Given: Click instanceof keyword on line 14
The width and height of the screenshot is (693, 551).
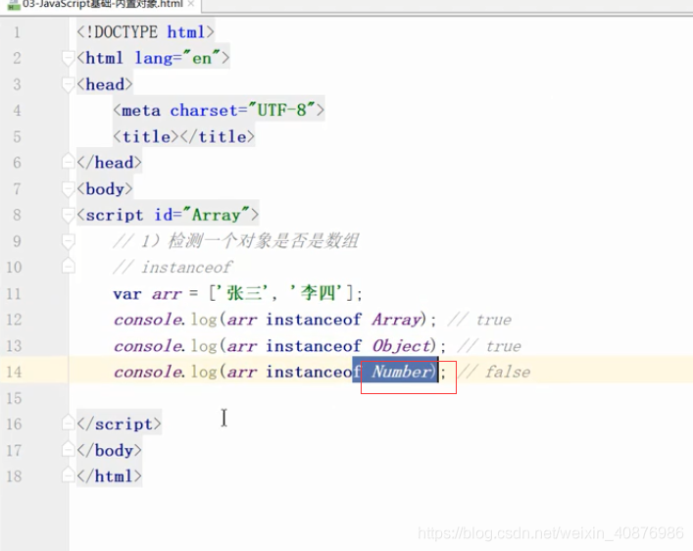Looking at the screenshot, I should (x=314, y=372).
